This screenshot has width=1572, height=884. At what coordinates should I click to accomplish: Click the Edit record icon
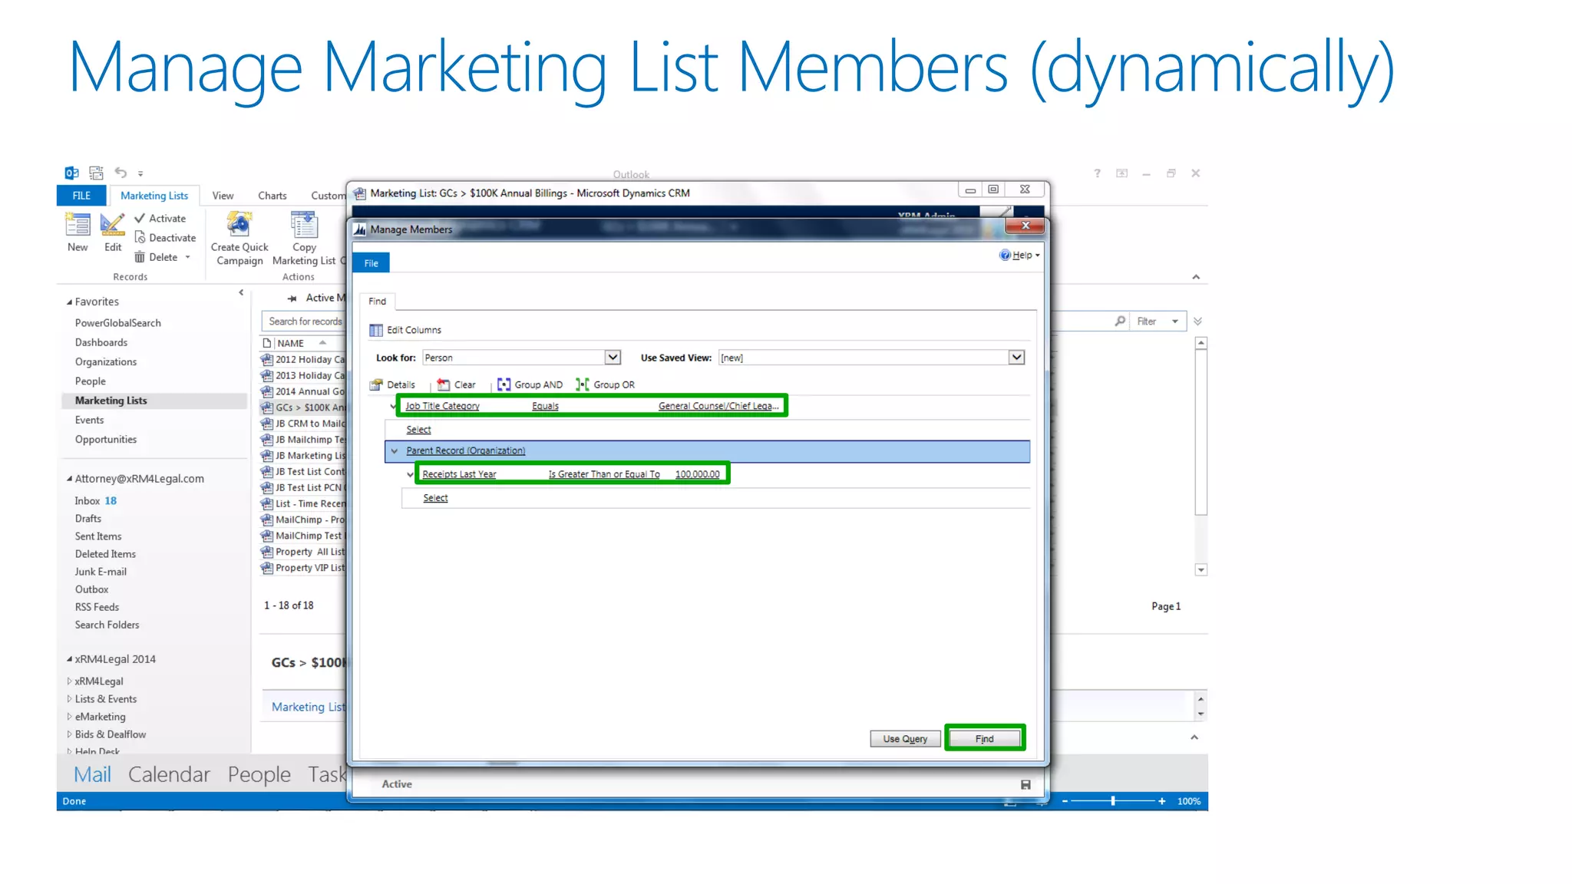112,224
